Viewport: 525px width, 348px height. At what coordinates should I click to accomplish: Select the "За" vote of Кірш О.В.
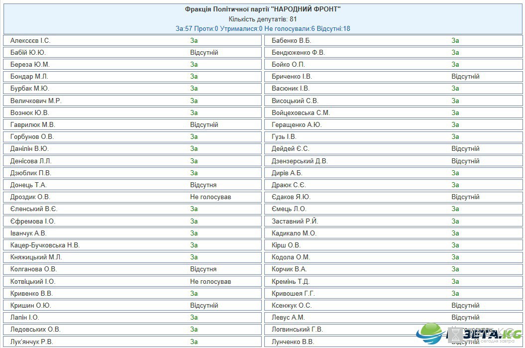[455, 245]
